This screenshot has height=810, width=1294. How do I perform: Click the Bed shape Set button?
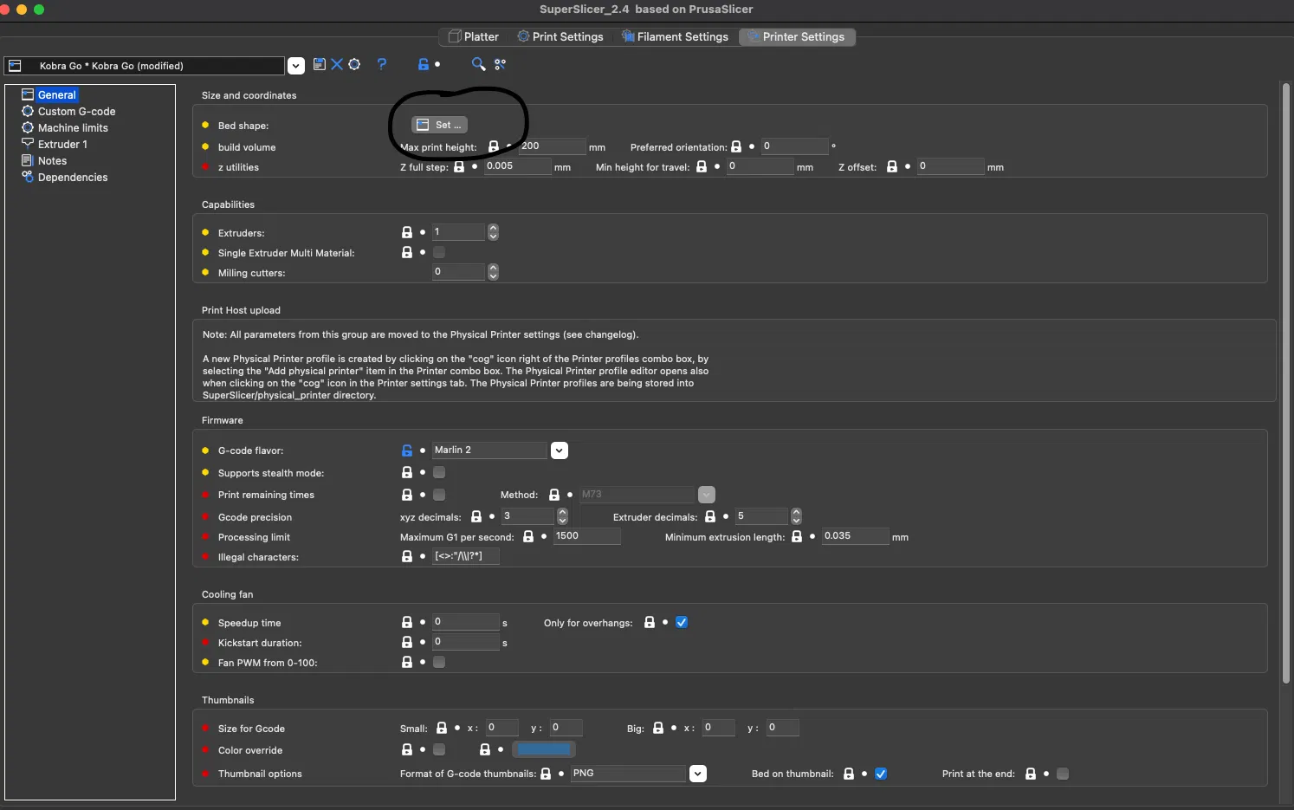(x=440, y=125)
